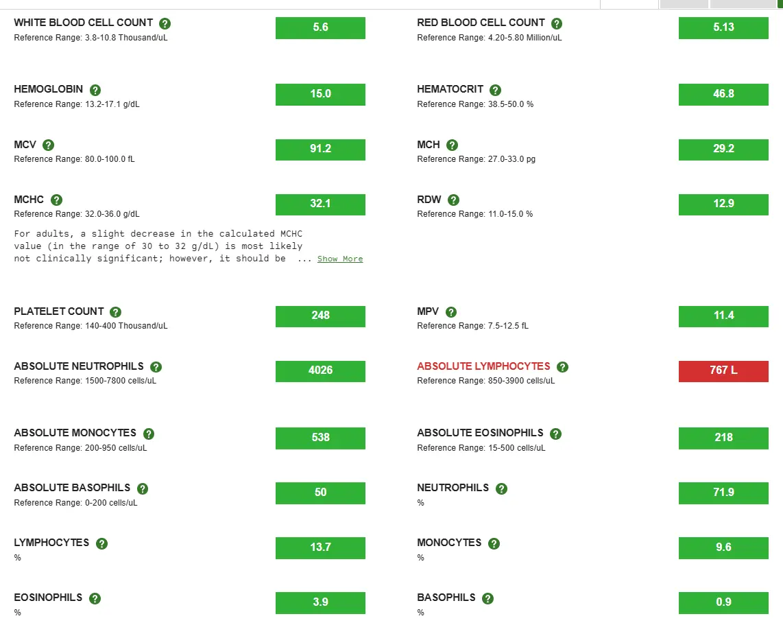
Task: Open help info for WHITE BLOOD CELL COUNT
Action: pos(164,23)
